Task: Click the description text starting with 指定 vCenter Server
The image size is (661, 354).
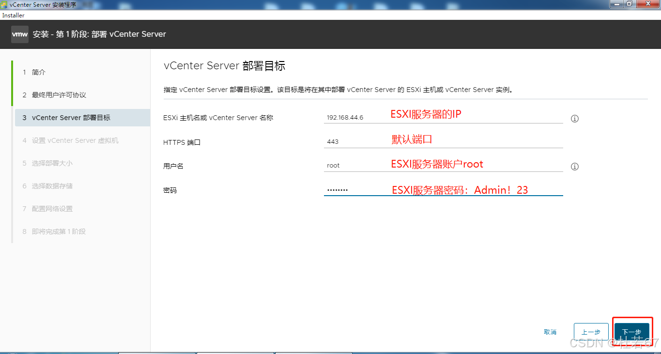Action: (x=338, y=90)
